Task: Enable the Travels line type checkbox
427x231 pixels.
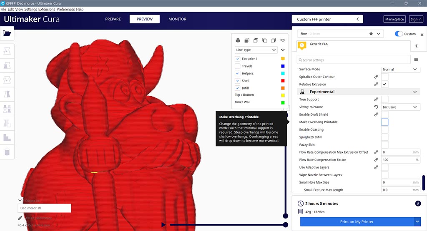Action: (x=237, y=66)
